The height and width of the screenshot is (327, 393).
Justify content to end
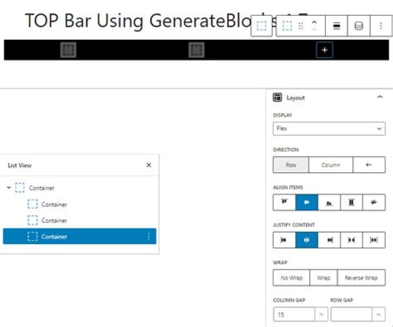coord(329,240)
